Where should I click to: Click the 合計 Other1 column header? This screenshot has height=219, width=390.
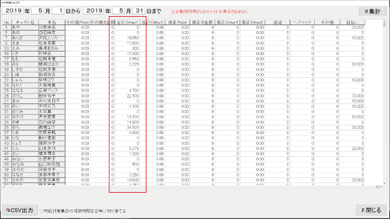pyautogui.click(x=127, y=22)
